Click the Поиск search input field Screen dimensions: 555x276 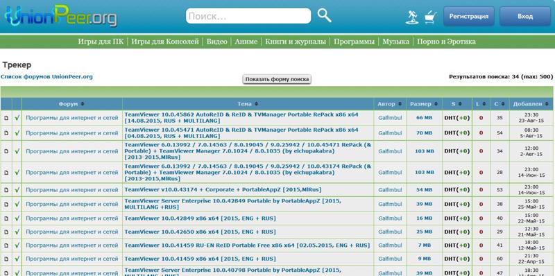click(248, 16)
